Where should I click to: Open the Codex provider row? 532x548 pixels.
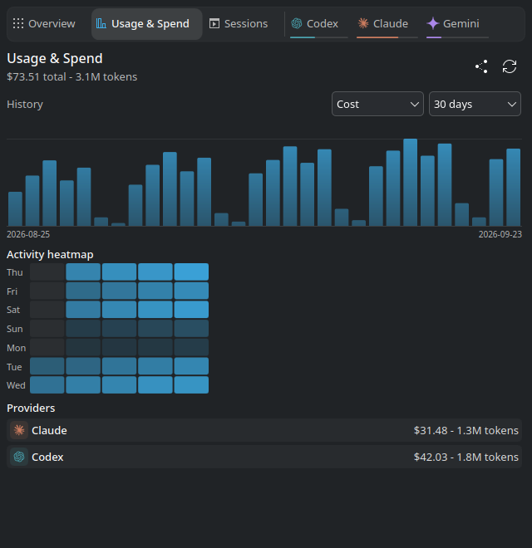coord(264,457)
